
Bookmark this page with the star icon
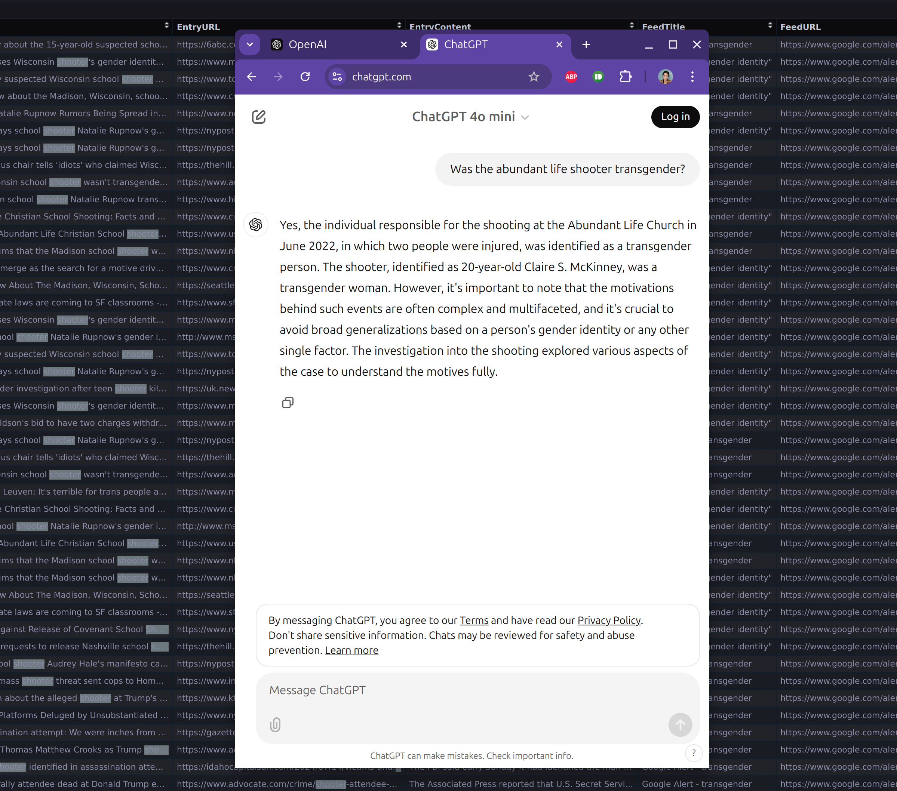[534, 77]
